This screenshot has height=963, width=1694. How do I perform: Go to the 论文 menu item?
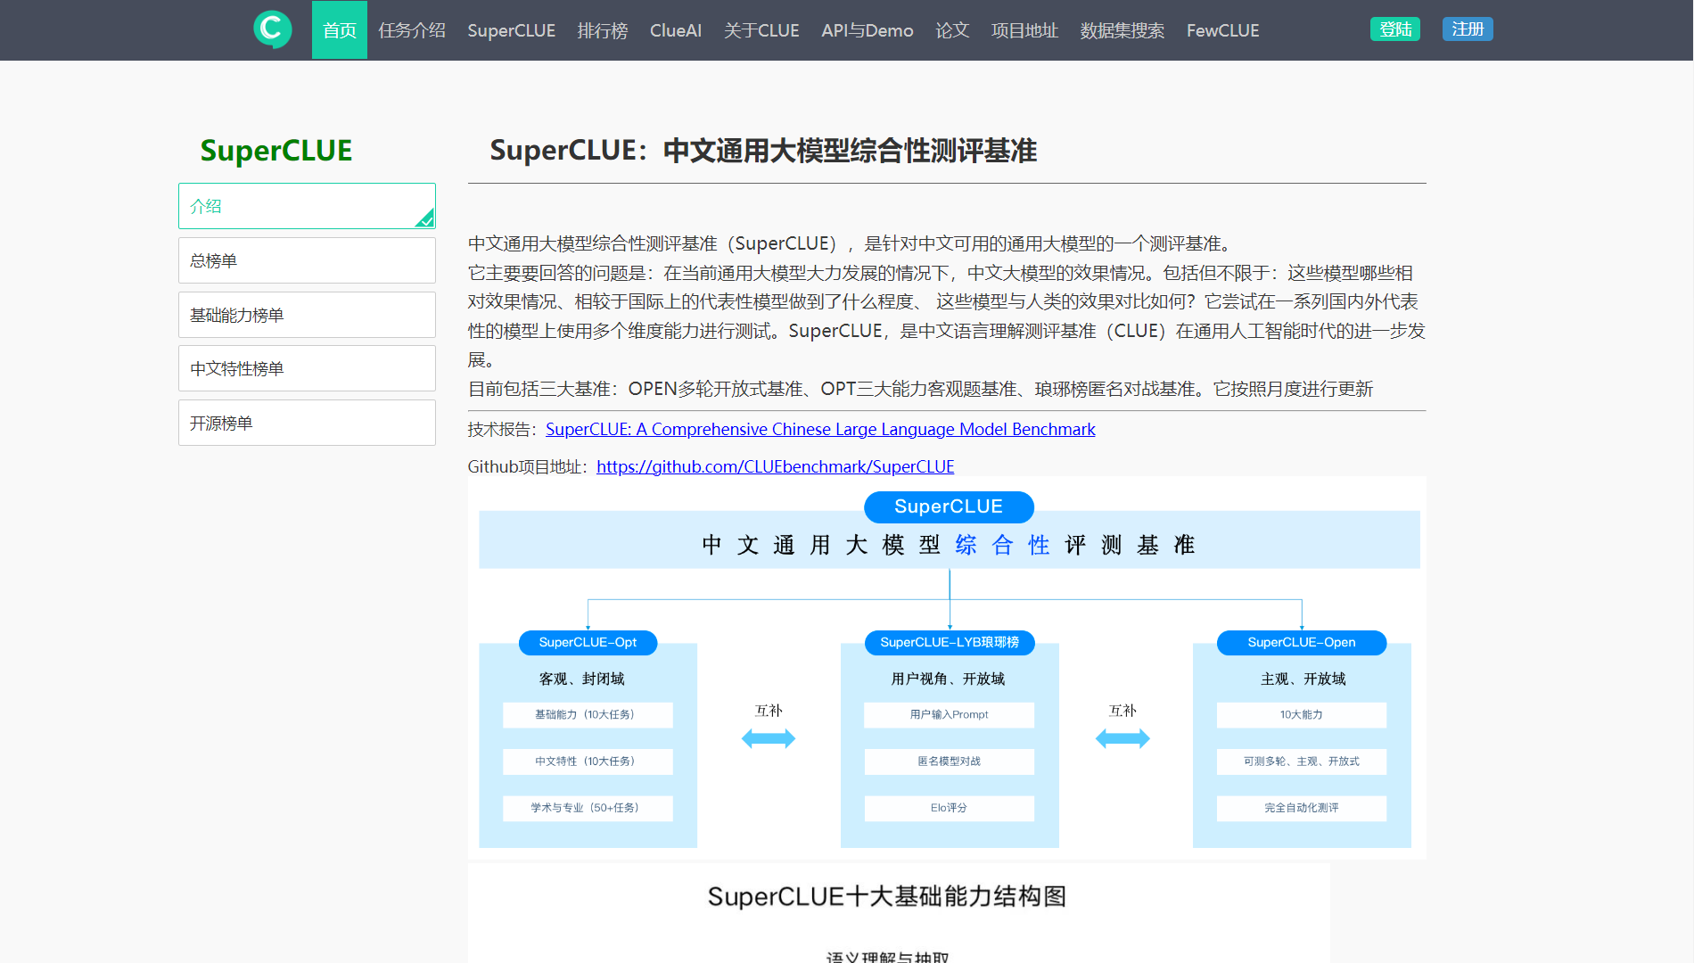[x=952, y=30]
